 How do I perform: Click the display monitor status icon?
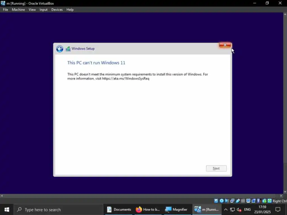[248, 201]
